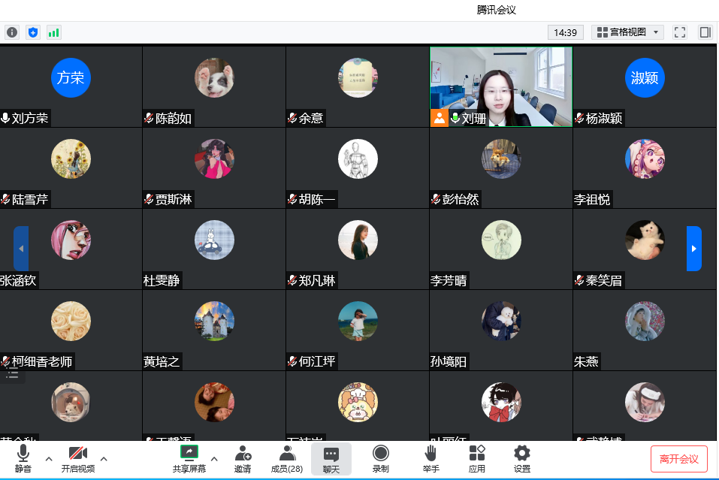Mute the microphone (静音)

(x=23, y=458)
